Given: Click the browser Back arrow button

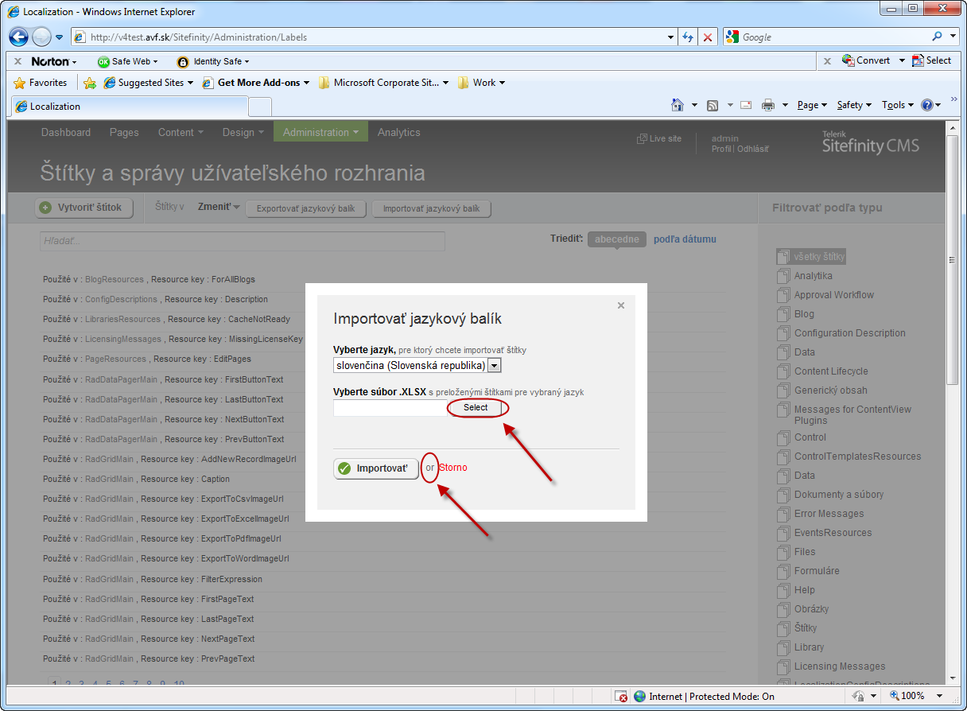Looking at the screenshot, I should (19, 37).
